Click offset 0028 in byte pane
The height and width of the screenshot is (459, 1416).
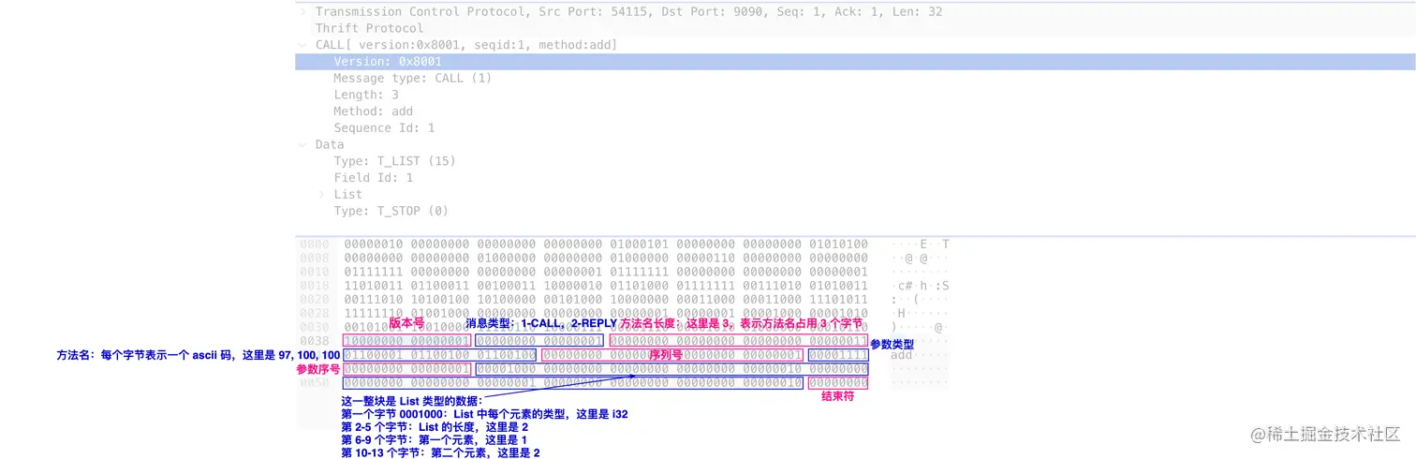click(314, 313)
